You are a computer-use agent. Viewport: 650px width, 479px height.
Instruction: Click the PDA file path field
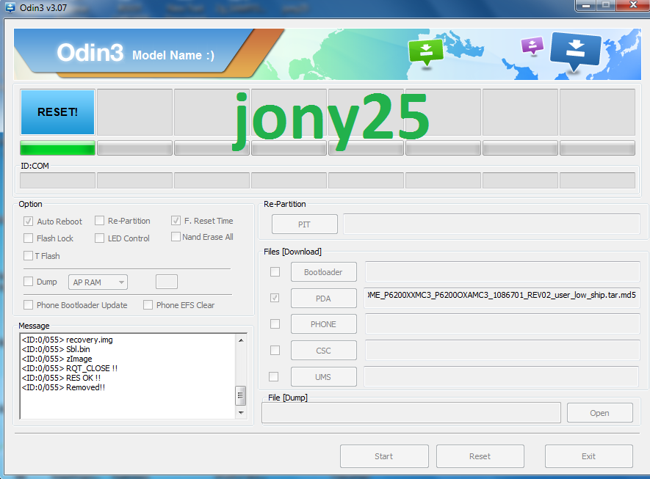pyautogui.click(x=502, y=298)
